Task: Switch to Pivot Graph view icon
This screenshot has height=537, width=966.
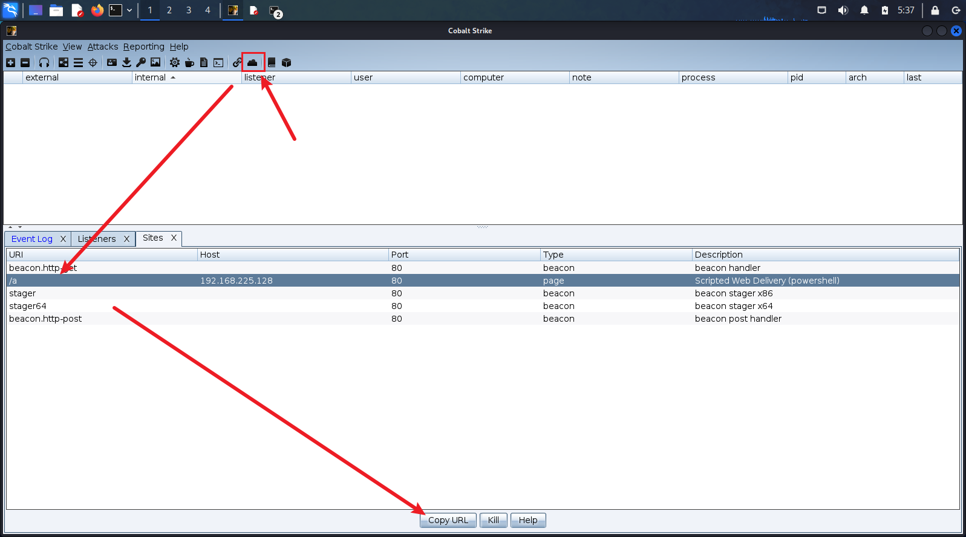Action: point(64,62)
